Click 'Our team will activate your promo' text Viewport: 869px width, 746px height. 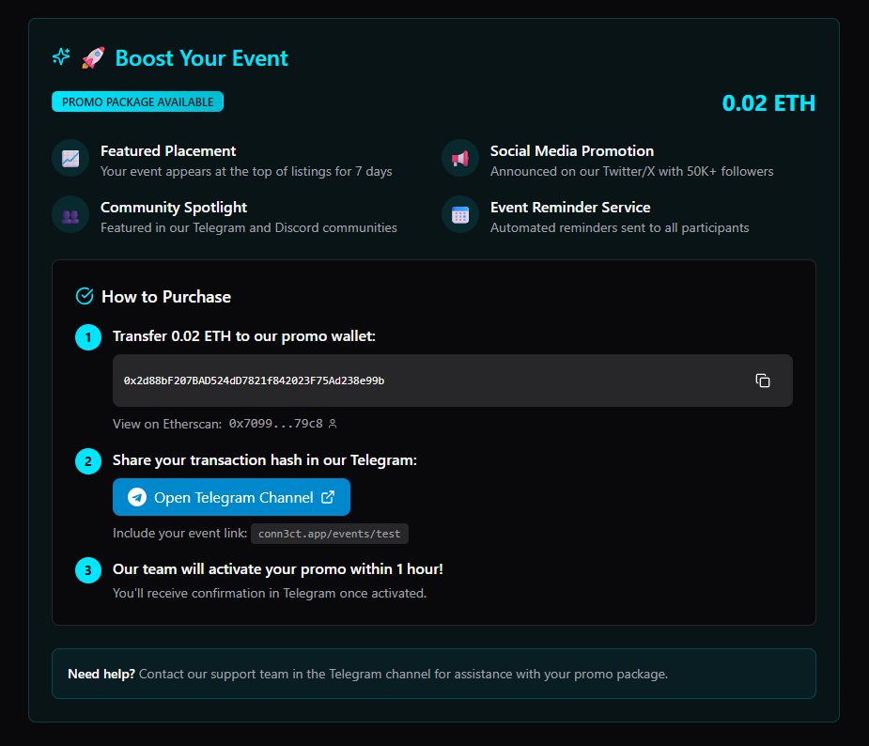[x=278, y=569]
